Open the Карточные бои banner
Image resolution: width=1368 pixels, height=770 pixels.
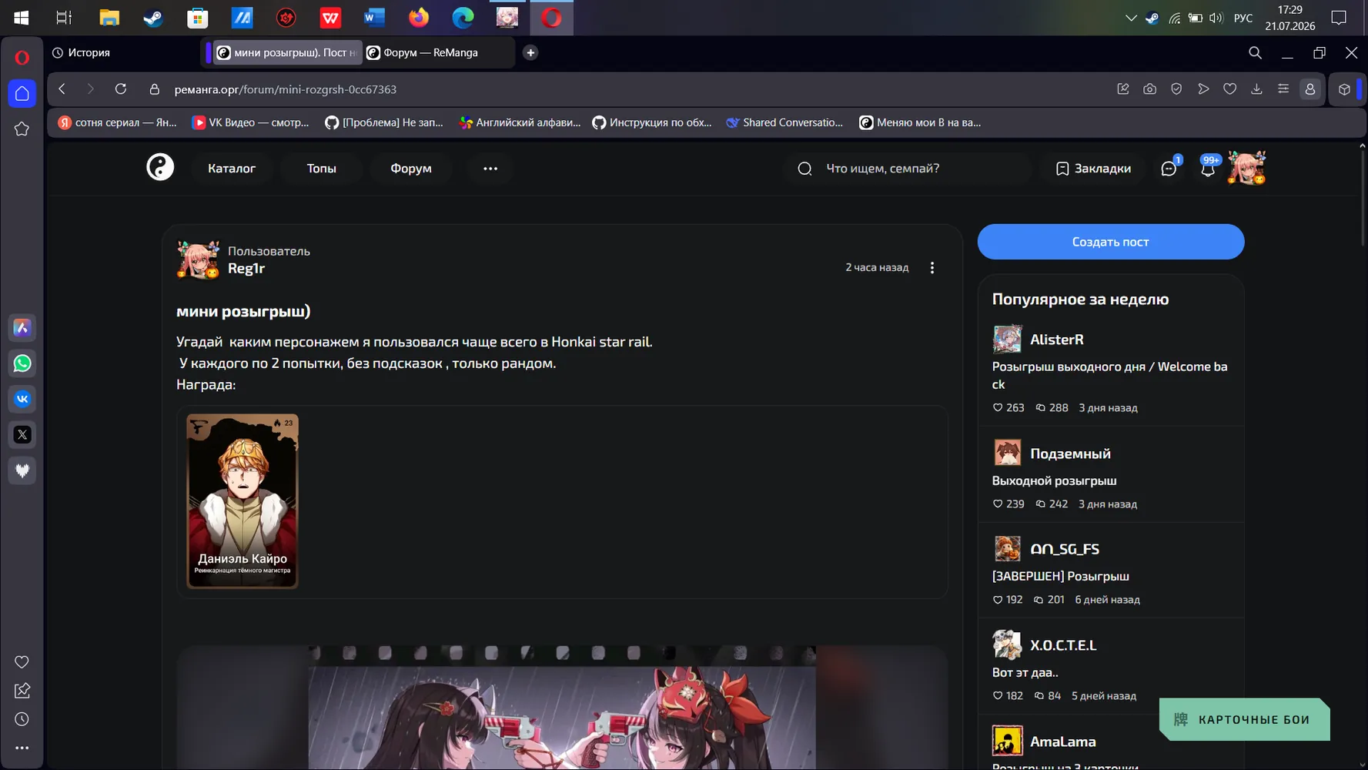click(x=1245, y=719)
